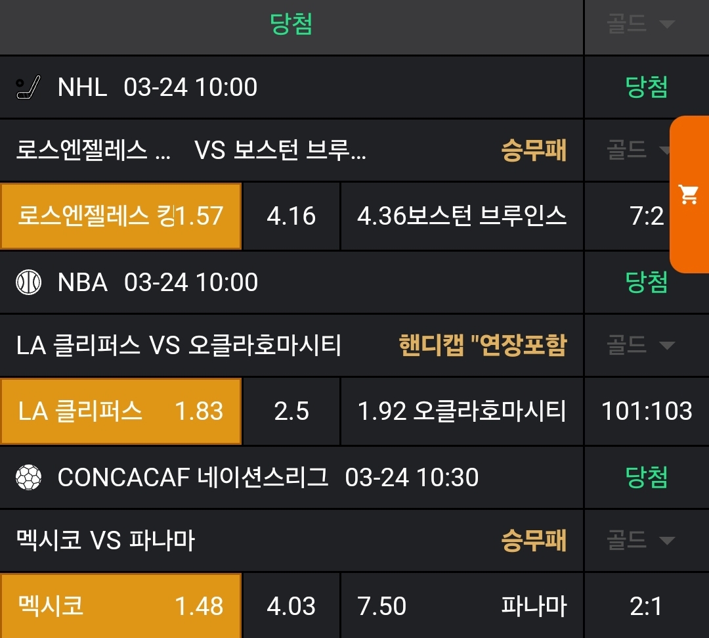The width and height of the screenshot is (709, 638).
Task: Select the 당첨 tab at top
Action: 291,24
